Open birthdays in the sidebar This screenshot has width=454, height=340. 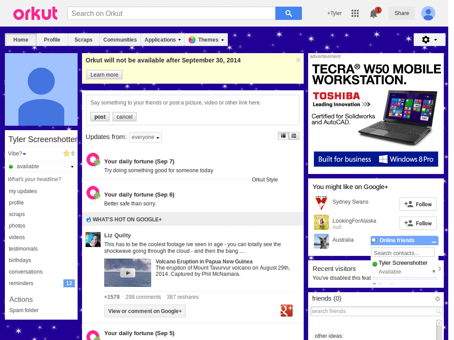coord(20,260)
